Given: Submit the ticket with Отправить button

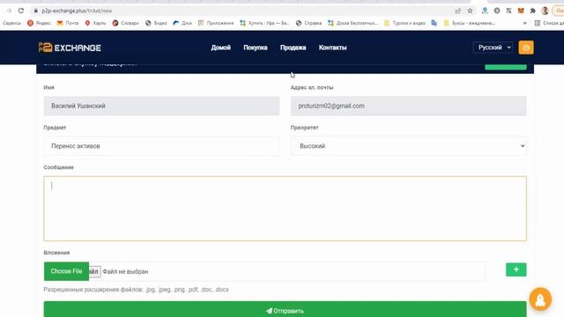Looking at the screenshot, I should tap(285, 310).
